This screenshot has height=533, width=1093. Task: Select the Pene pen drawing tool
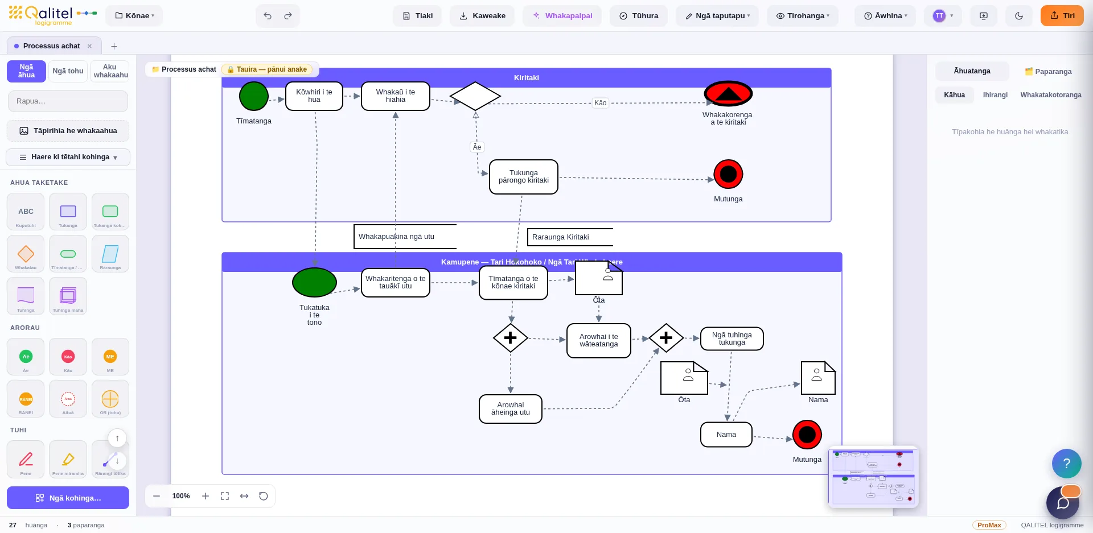[26, 459]
